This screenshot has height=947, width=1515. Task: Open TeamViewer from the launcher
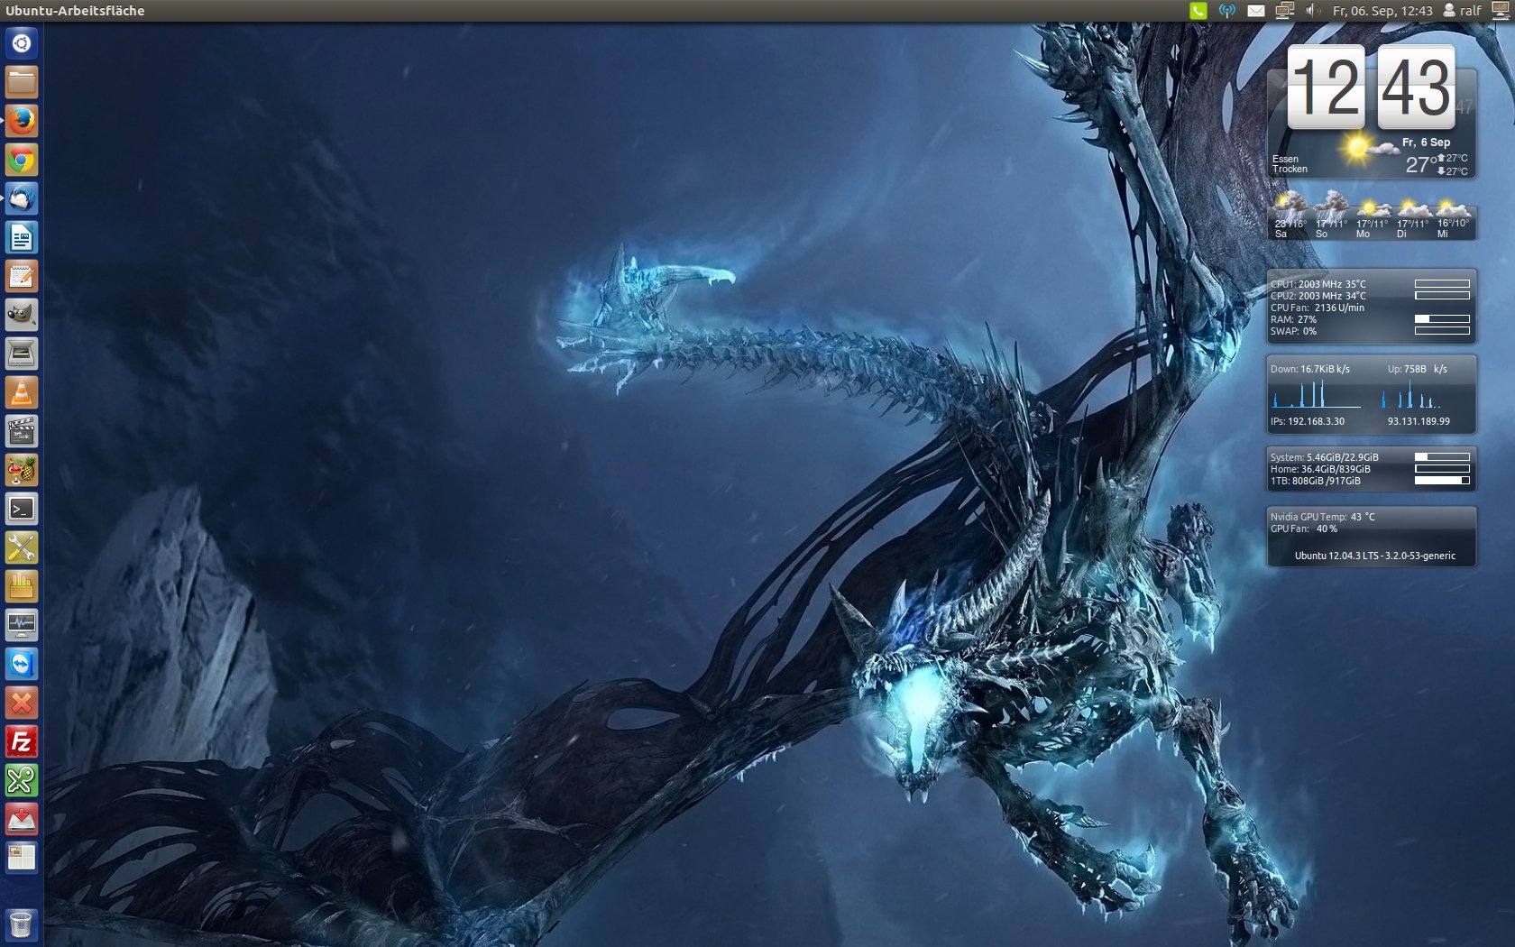(x=22, y=664)
